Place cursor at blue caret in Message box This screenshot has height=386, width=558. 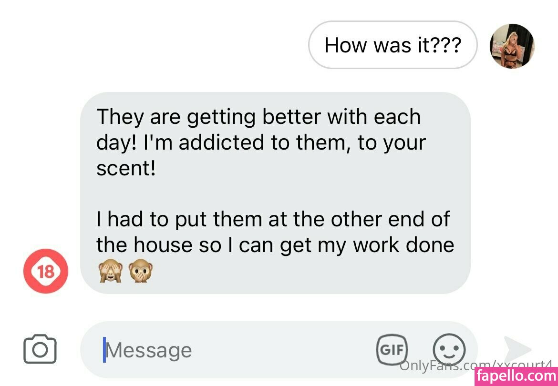(x=104, y=350)
